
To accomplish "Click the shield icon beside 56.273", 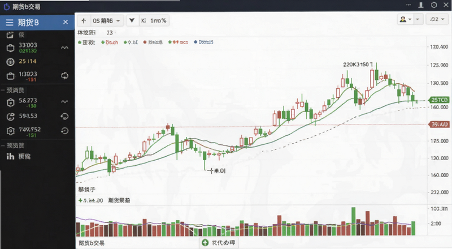I will click(x=10, y=102).
